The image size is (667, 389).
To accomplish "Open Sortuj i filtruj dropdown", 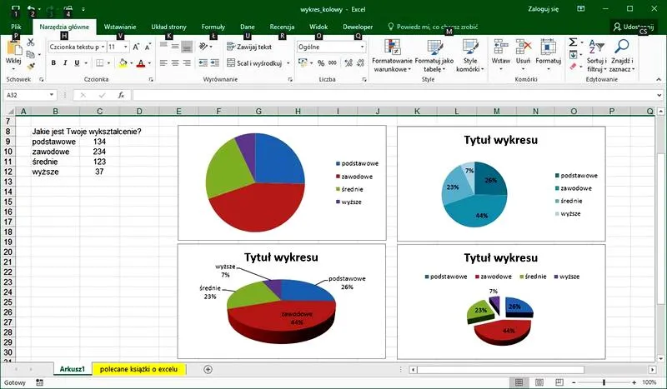I will coord(597,56).
